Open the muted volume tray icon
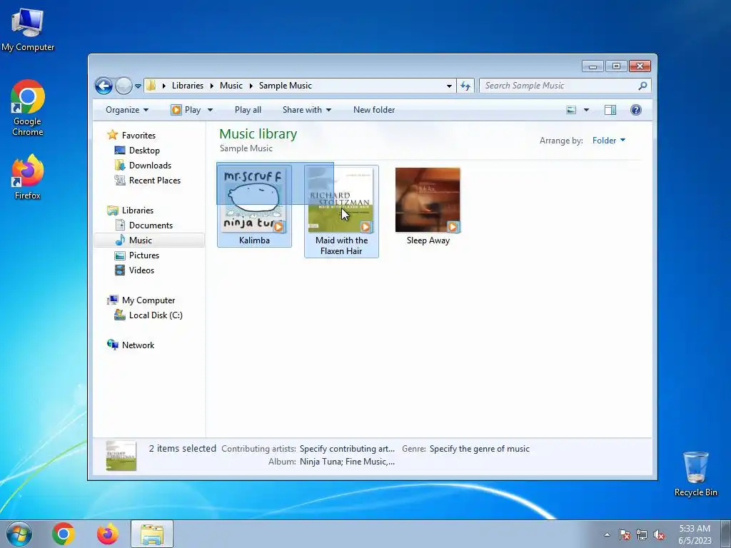The height and width of the screenshot is (548, 731). [x=659, y=534]
